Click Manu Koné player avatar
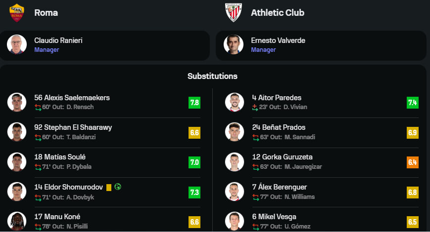The image size is (430, 232). click(x=17, y=221)
